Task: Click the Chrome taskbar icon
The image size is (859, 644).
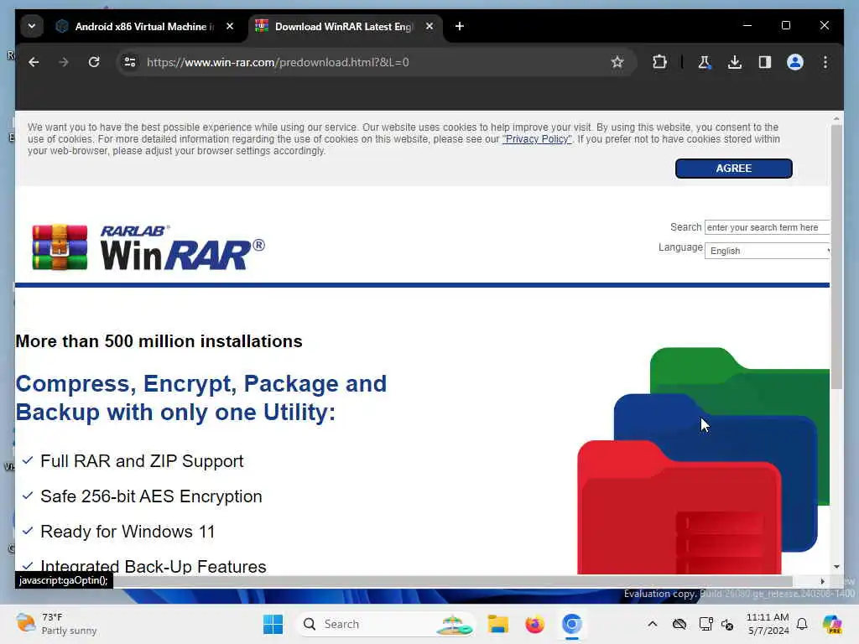Action: (x=571, y=624)
